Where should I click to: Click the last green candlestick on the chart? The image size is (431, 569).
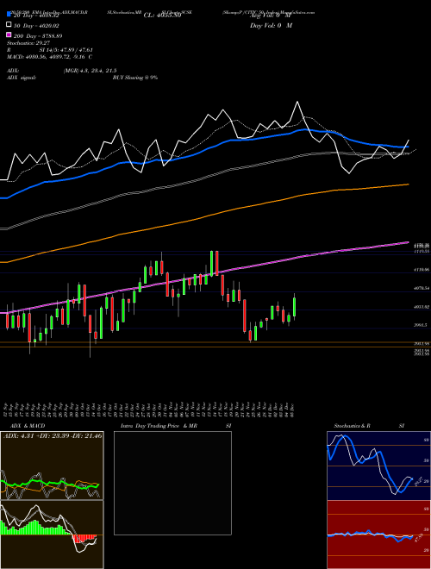tap(294, 307)
